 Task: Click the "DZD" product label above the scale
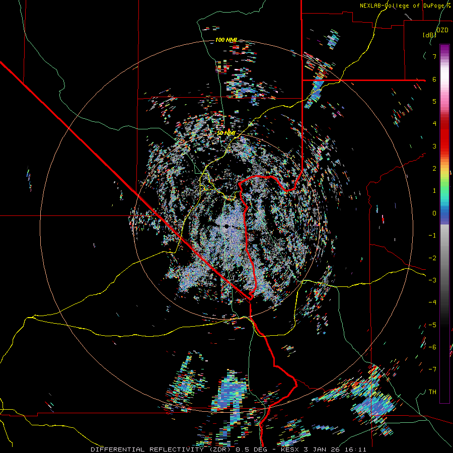(442, 30)
